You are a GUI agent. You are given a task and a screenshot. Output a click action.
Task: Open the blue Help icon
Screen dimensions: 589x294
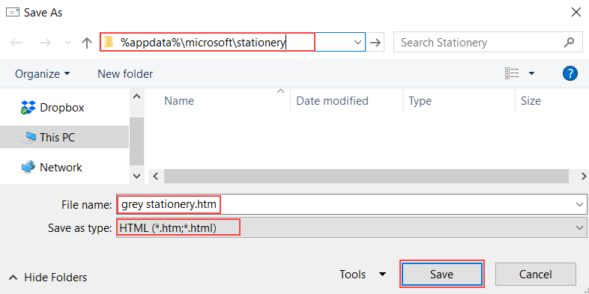[570, 73]
